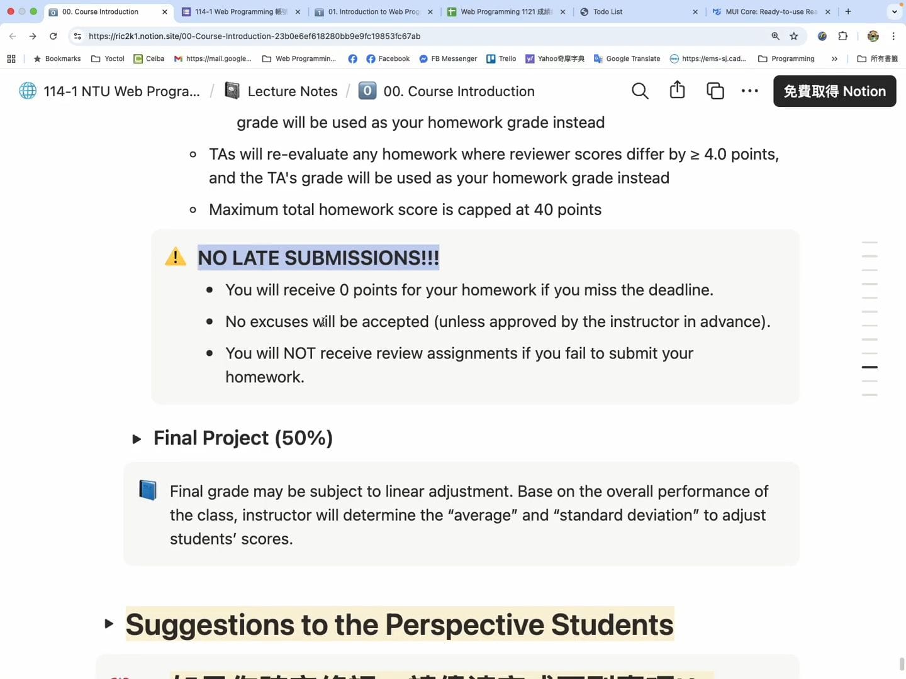Click the share page icon
The height and width of the screenshot is (679, 906).
point(677,91)
